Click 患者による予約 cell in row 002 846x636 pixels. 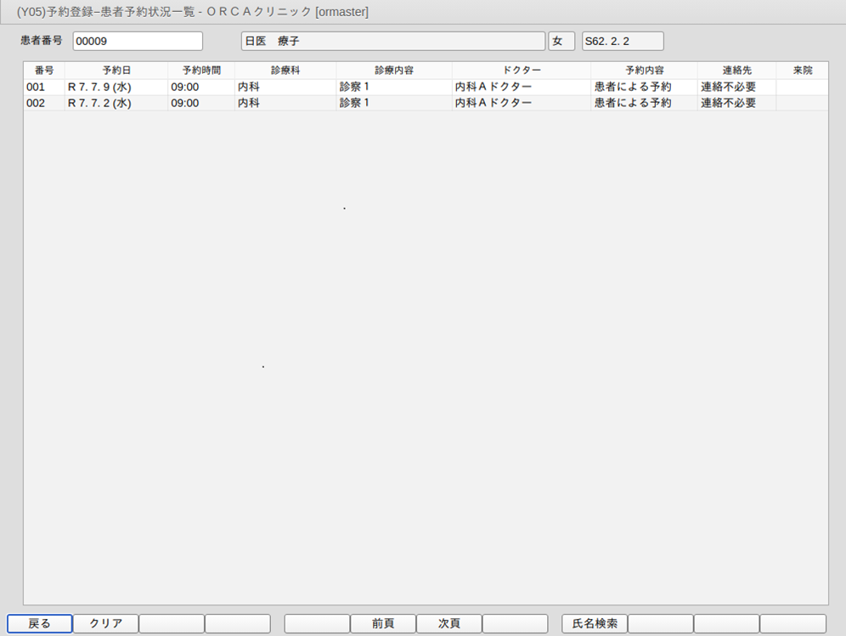click(644, 103)
